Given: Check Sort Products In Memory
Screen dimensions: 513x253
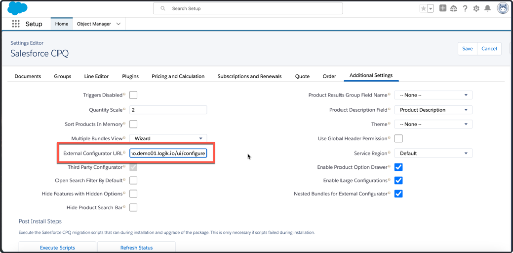Looking at the screenshot, I should pyautogui.click(x=133, y=124).
